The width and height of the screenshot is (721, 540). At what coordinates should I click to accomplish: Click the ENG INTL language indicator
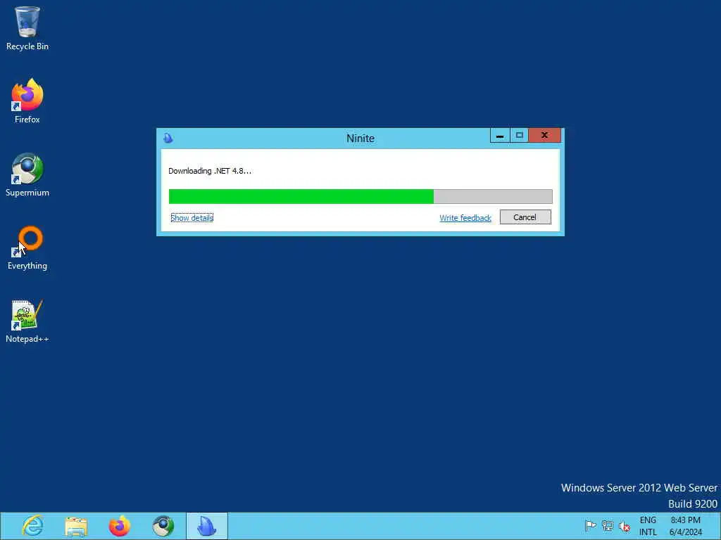(648, 526)
